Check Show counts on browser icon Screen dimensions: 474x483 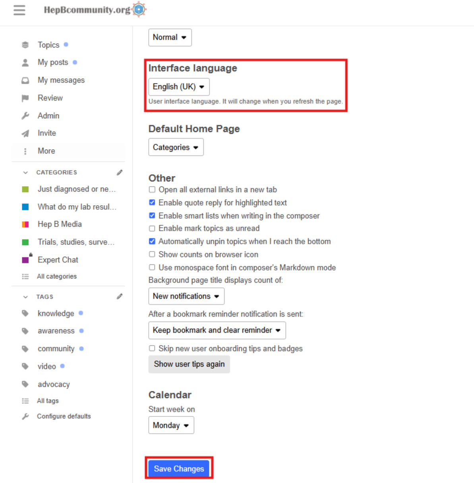click(x=152, y=254)
